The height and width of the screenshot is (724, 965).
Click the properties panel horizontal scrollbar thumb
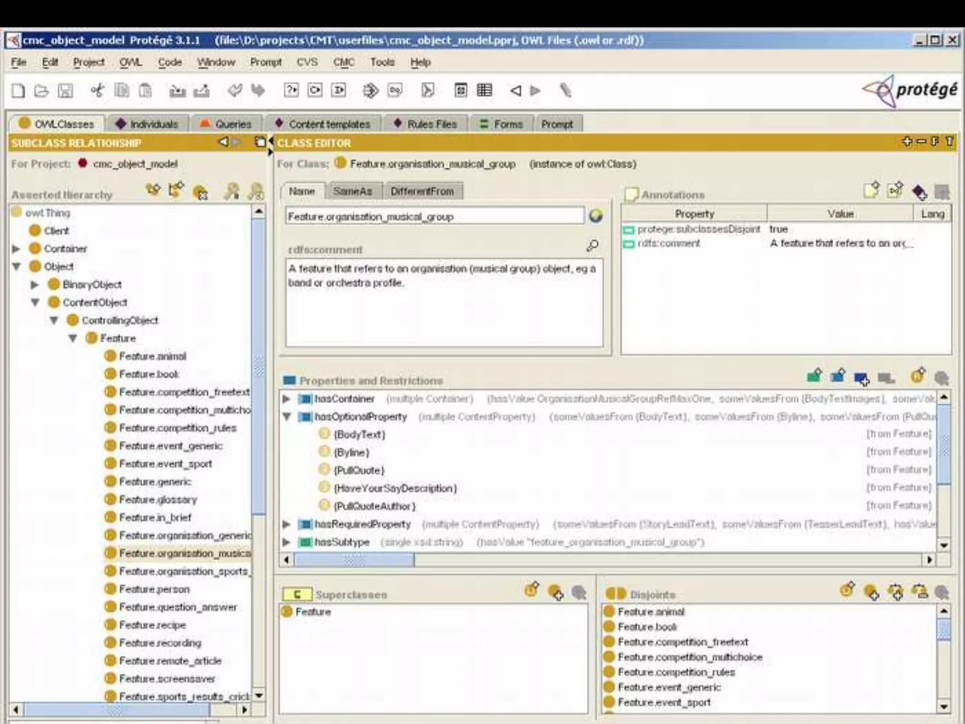coord(354,559)
